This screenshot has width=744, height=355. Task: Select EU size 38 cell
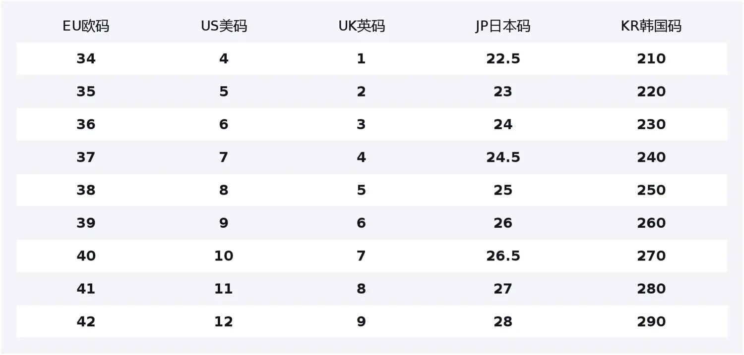point(86,190)
